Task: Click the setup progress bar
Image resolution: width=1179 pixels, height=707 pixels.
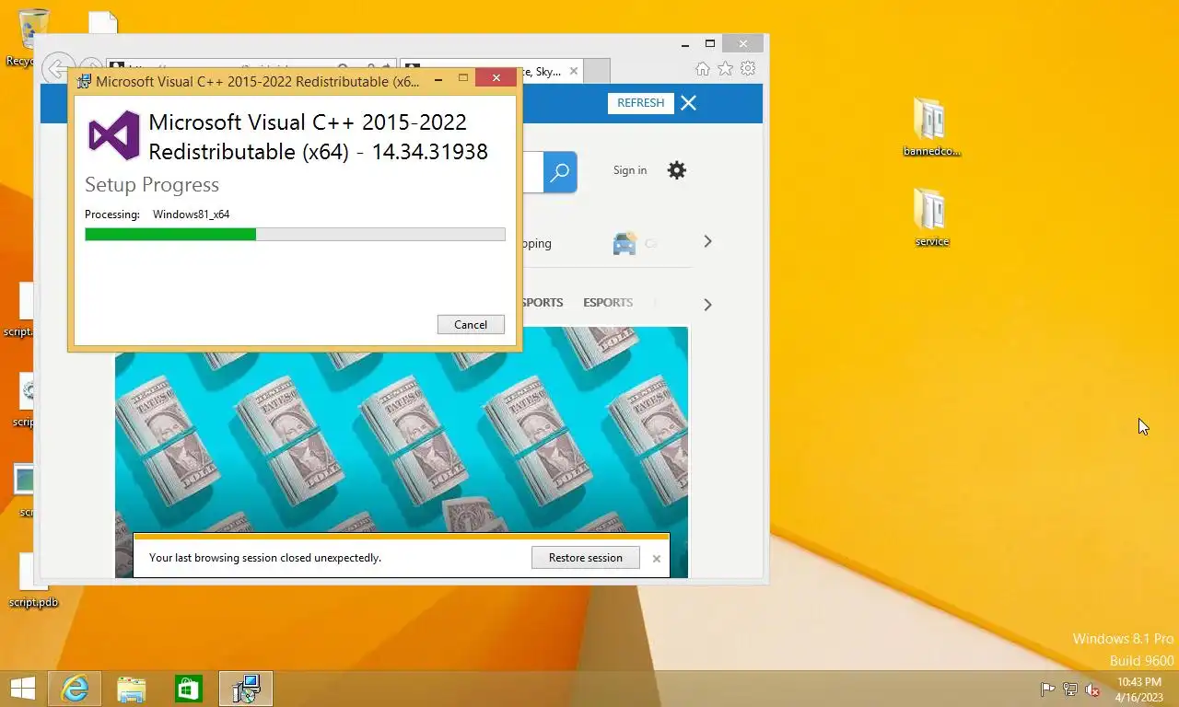Action: pyautogui.click(x=295, y=234)
